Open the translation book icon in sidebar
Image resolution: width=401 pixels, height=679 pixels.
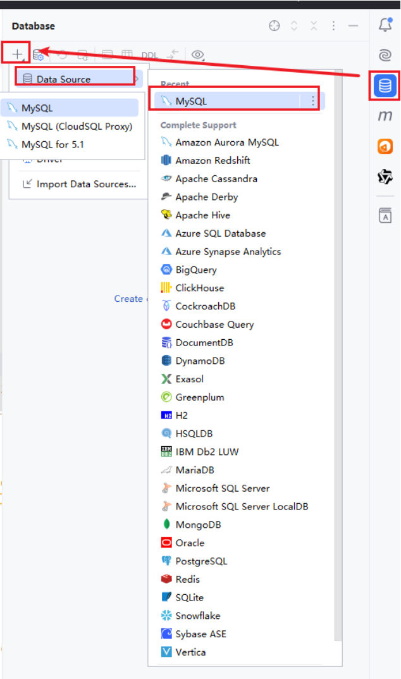385,215
